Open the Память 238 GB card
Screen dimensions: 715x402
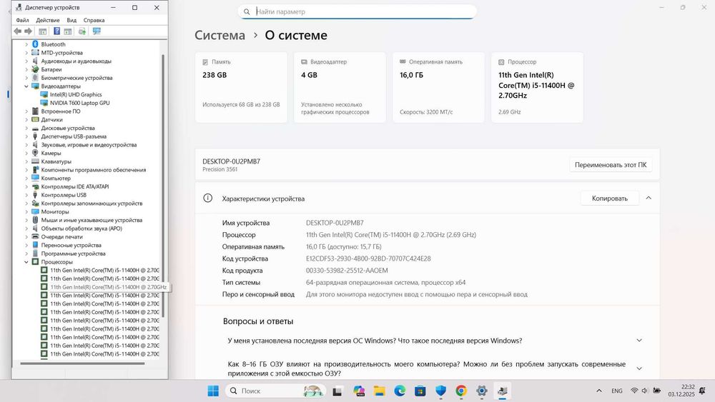click(x=241, y=87)
